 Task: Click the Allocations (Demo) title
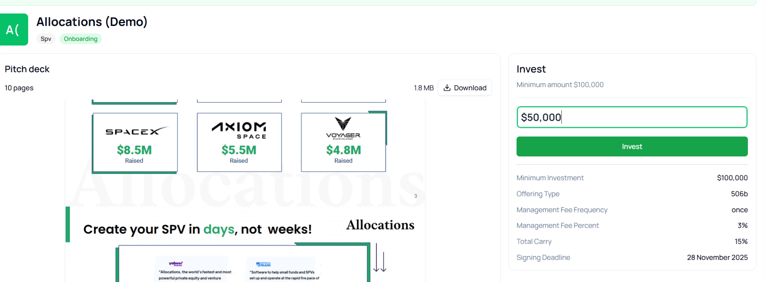click(92, 22)
